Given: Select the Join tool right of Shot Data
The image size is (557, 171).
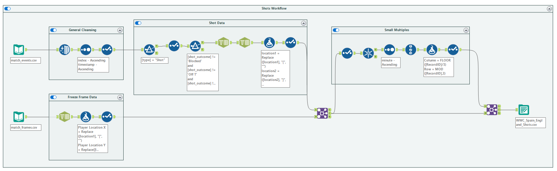Looking at the screenshot, I should tap(322, 113).
